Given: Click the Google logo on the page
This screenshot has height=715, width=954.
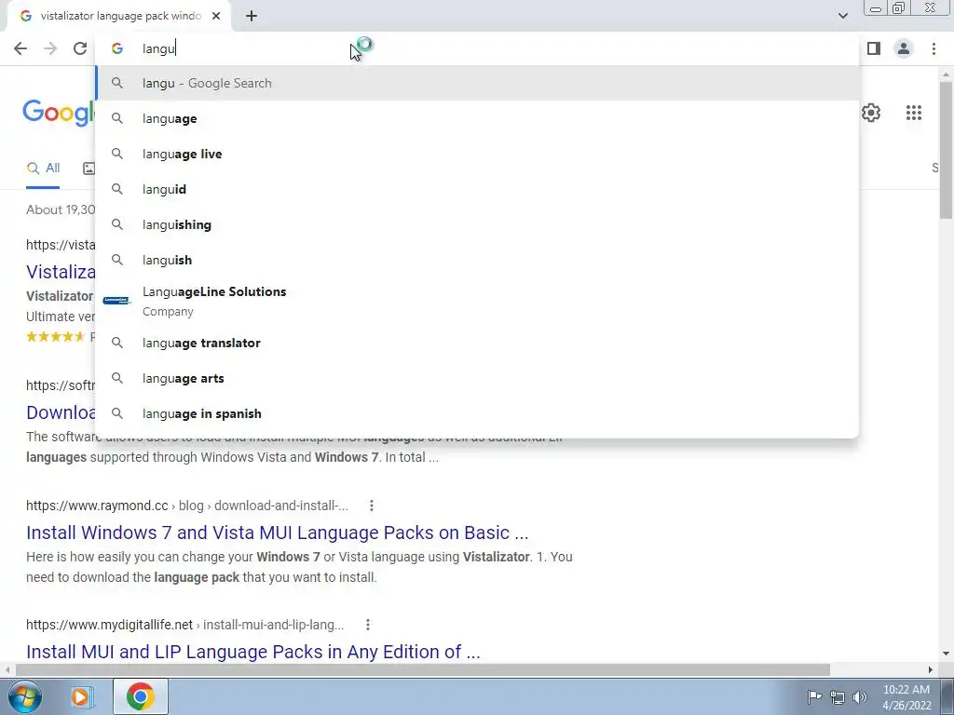Looking at the screenshot, I should [59, 113].
